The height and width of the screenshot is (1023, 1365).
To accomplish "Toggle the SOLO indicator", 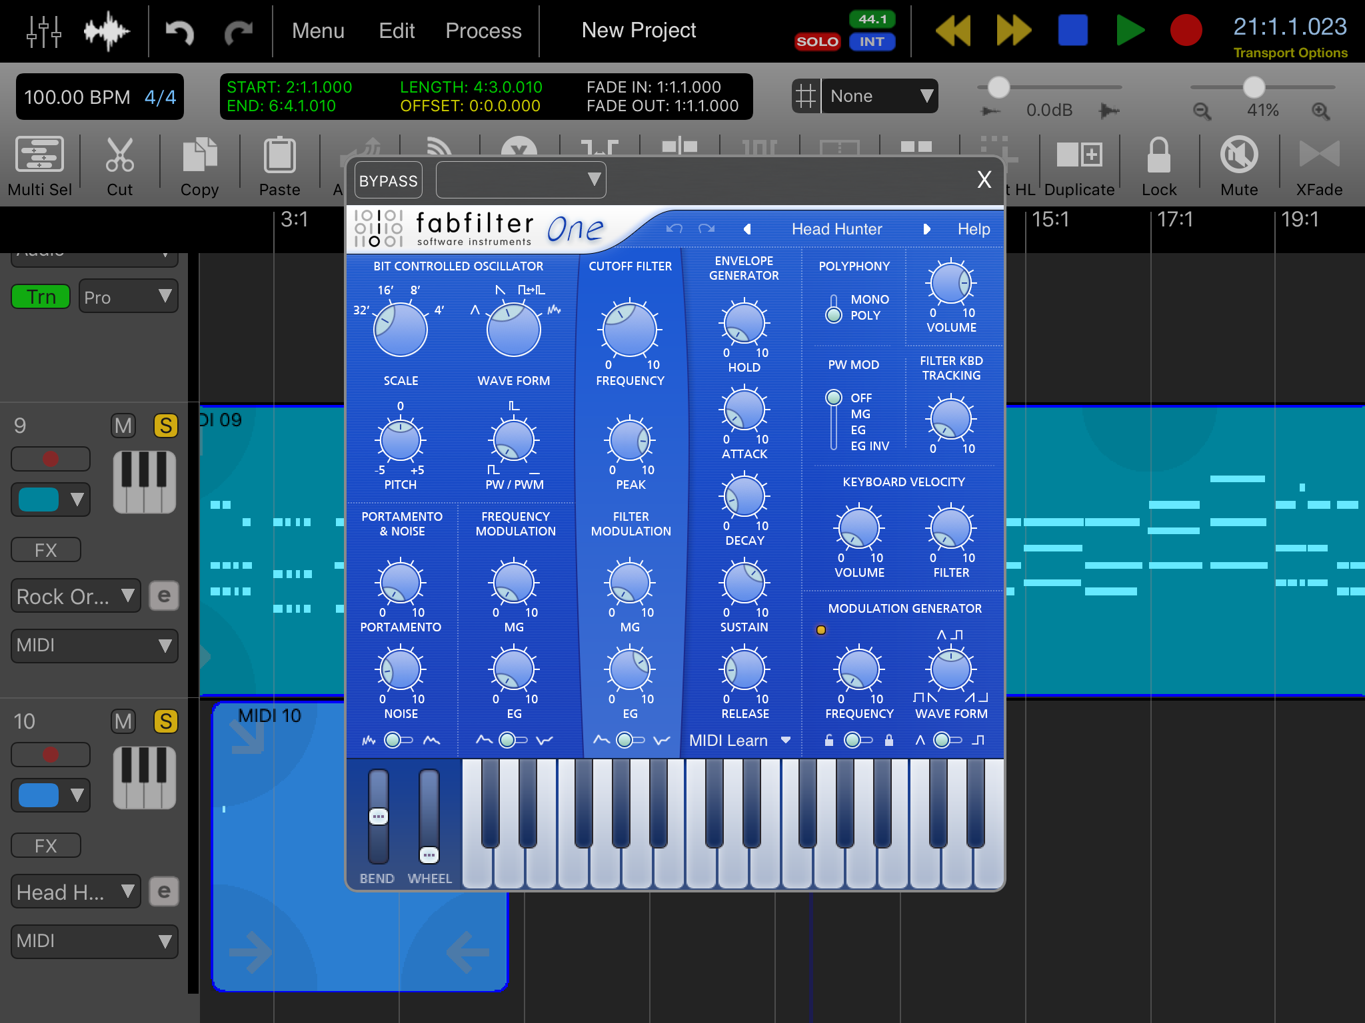I will point(818,42).
